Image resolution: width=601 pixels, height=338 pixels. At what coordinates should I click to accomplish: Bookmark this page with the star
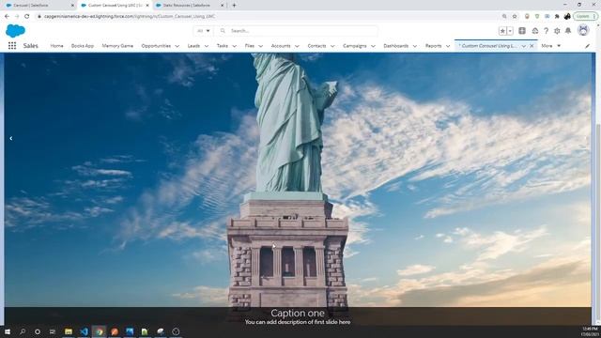515,16
